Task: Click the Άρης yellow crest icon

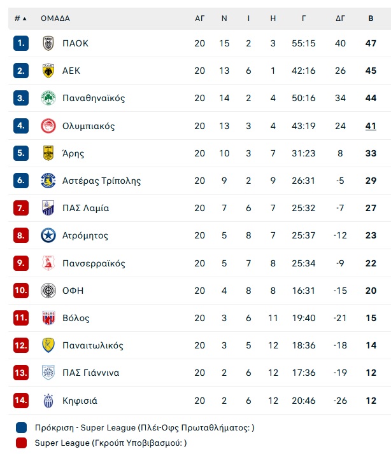Action: [48, 153]
